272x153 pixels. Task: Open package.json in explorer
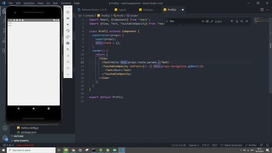coord(29,132)
